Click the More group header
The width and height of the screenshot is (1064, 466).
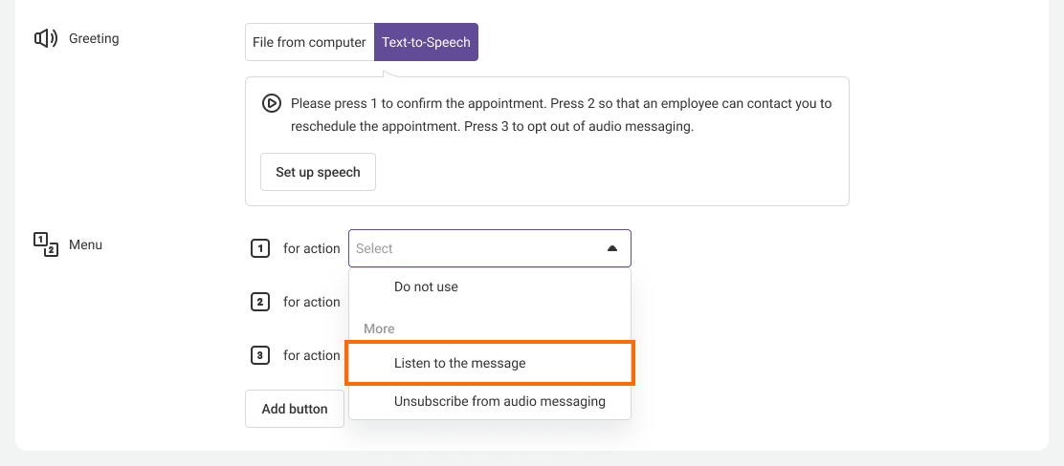tap(379, 328)
